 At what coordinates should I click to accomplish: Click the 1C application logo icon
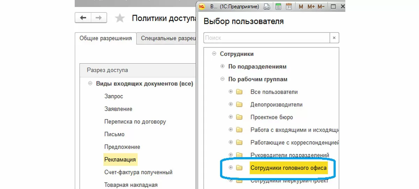202,6
